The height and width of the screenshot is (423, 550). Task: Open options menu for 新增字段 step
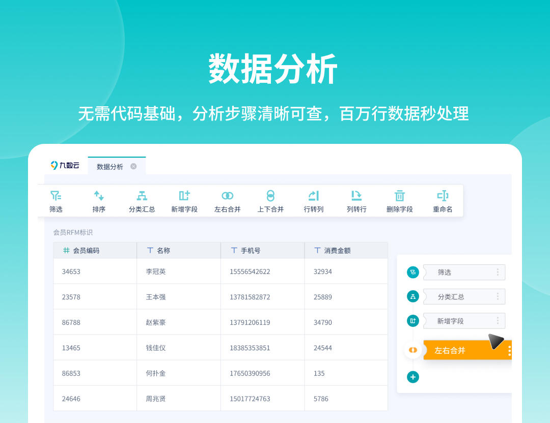point(498,321)
